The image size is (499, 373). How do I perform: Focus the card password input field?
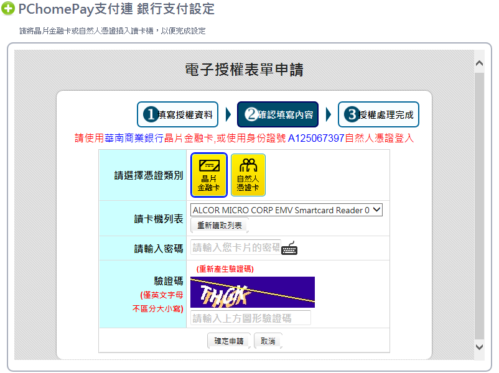pyautogui.click(x=235, y=247)
